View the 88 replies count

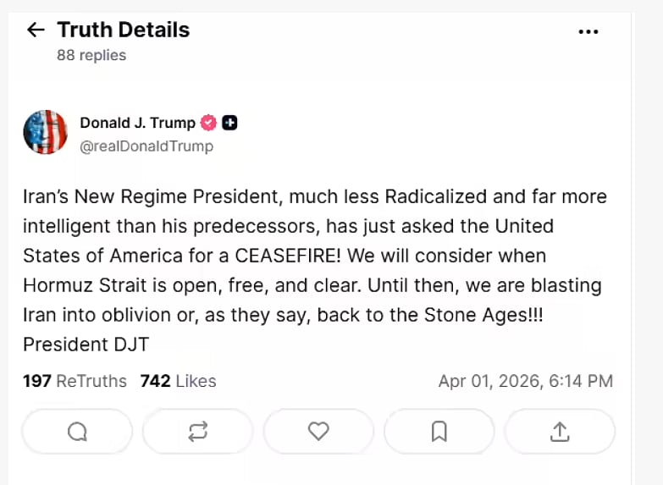(91, 55)
